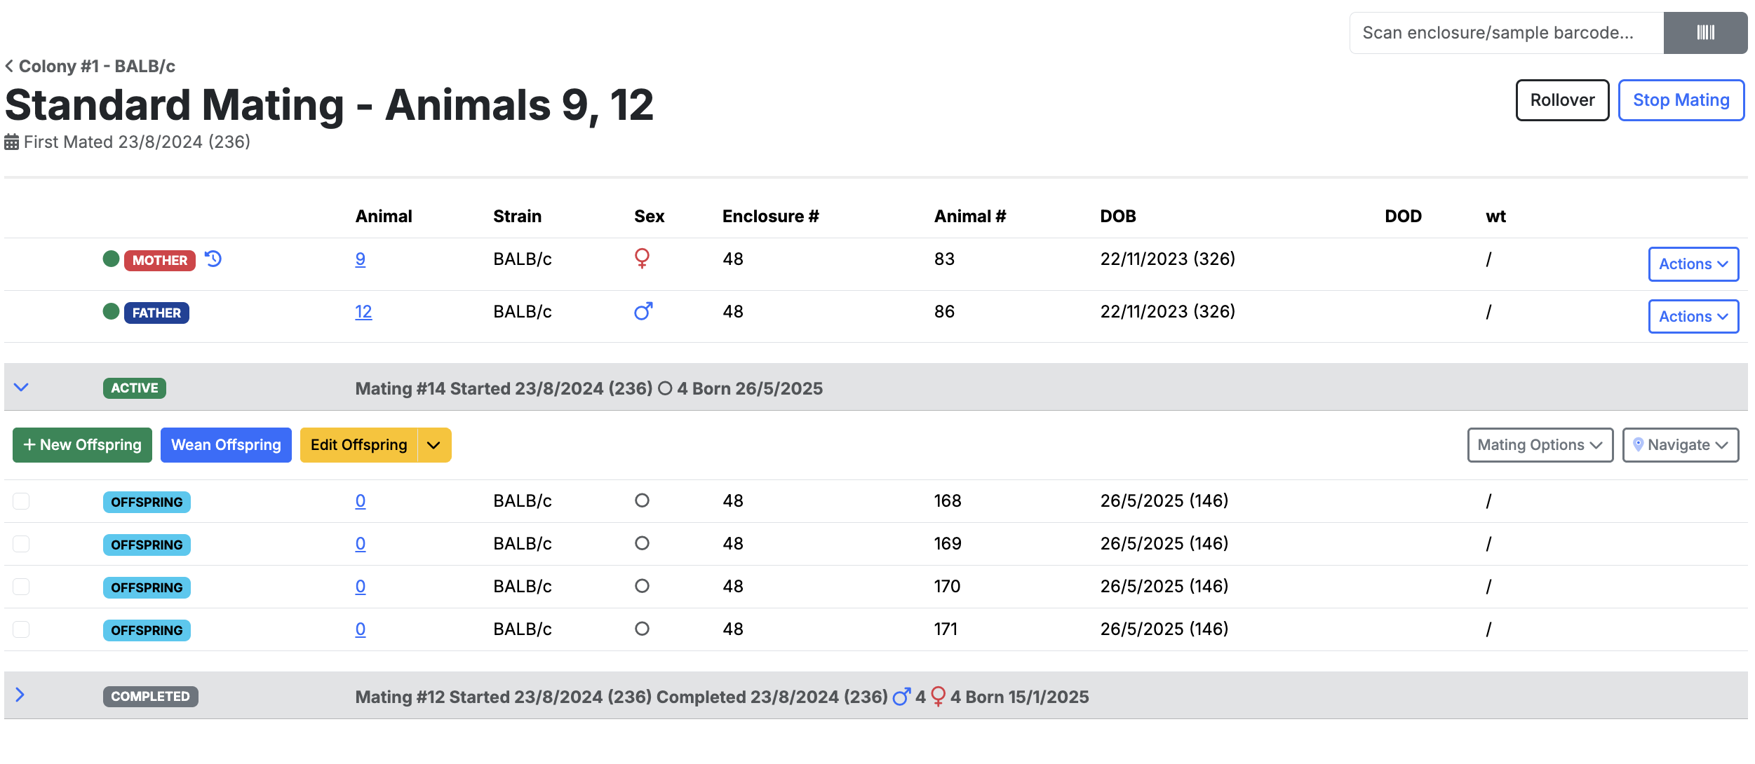This screenshot has height=764, width=1755.
Task: Expand the completed Mating #12 section
Action: point(20,695)
